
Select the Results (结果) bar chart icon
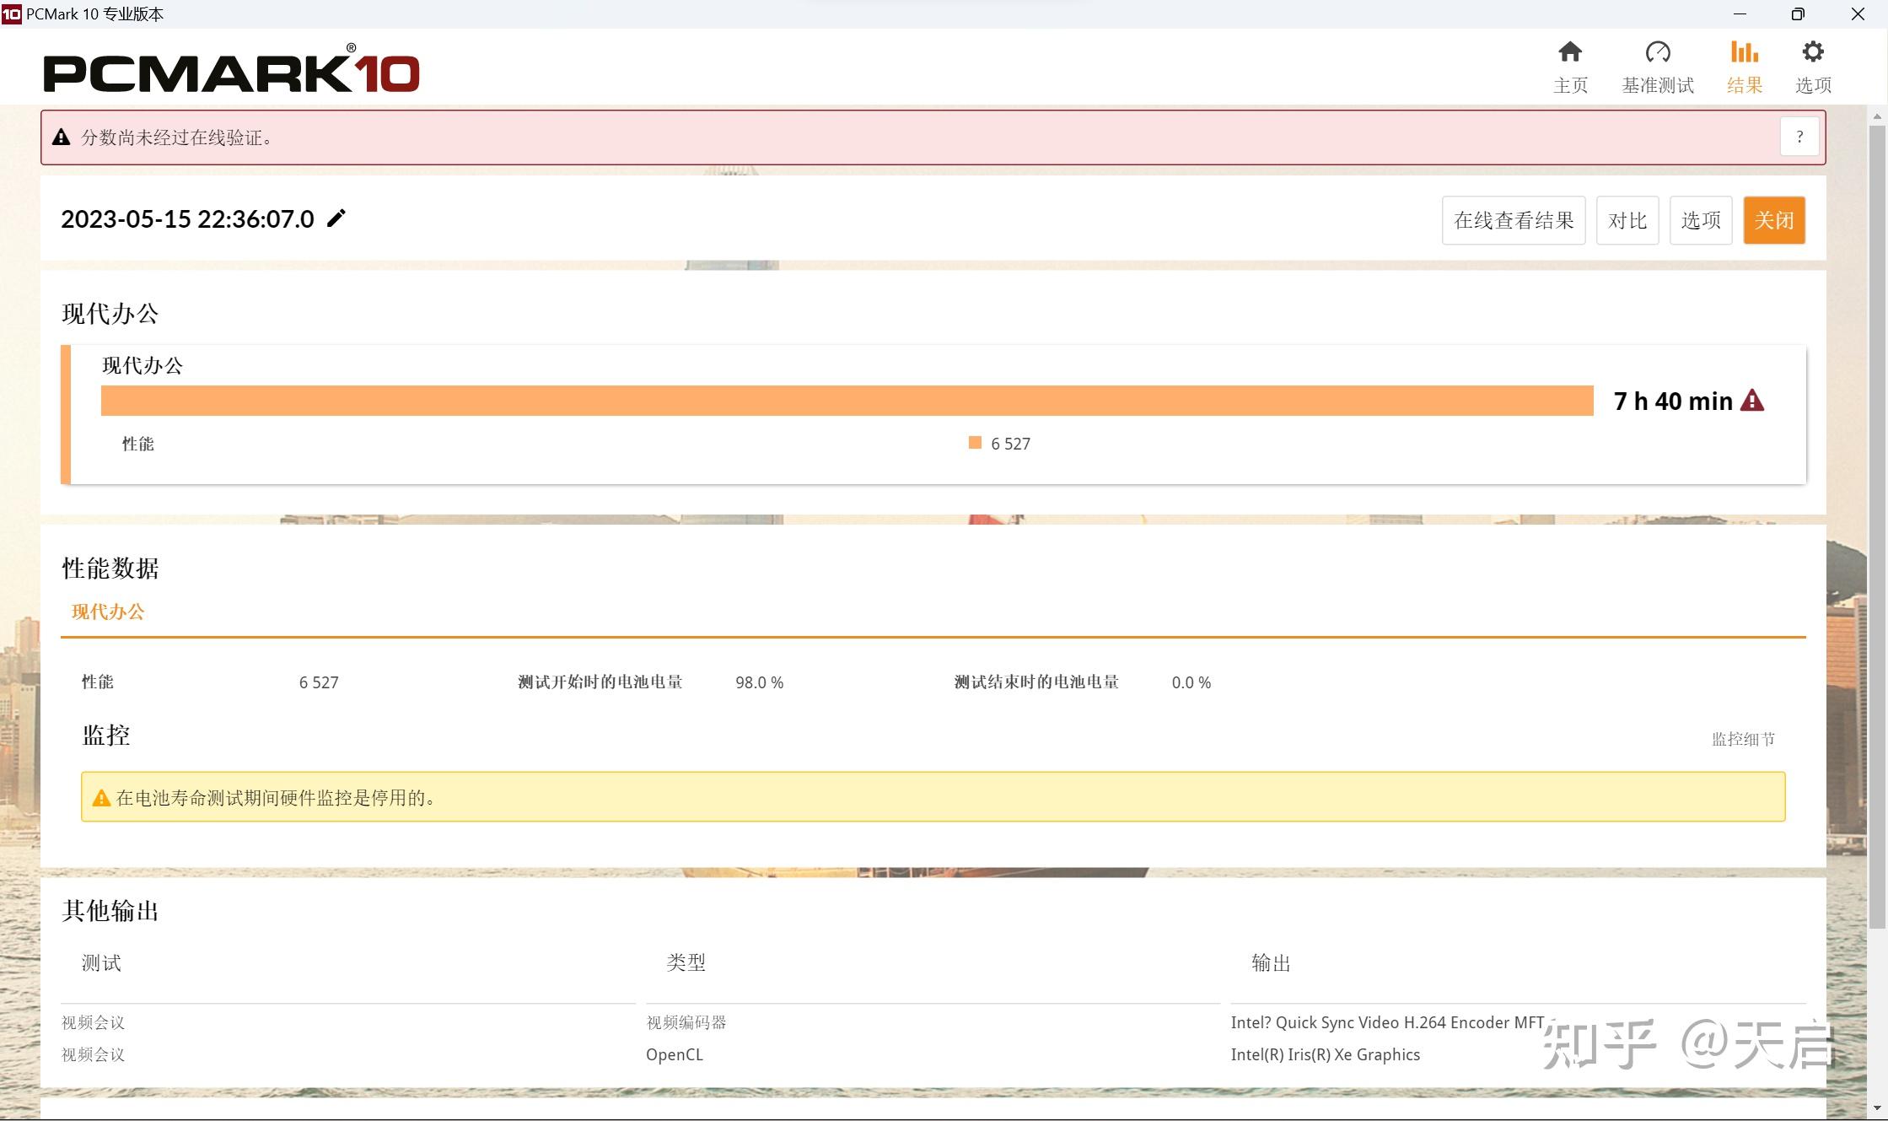click(x=1744, y=52)
